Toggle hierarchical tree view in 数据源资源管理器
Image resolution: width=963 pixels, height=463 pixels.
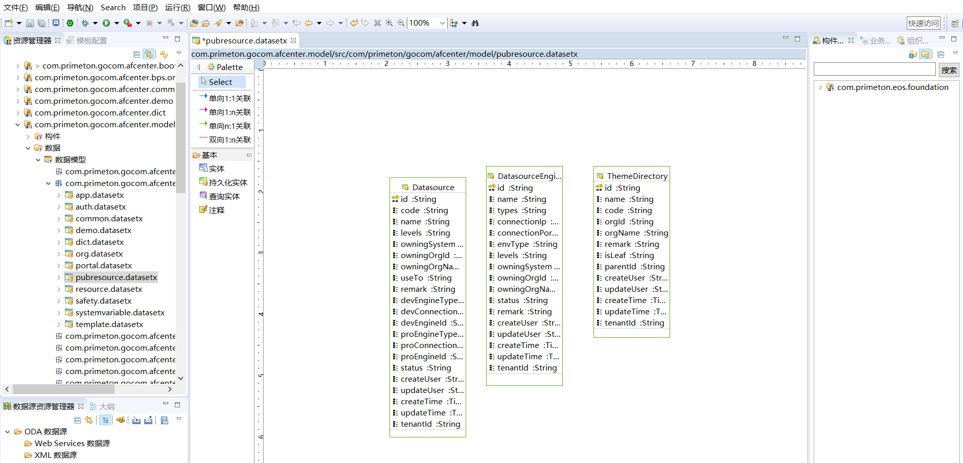105,420
